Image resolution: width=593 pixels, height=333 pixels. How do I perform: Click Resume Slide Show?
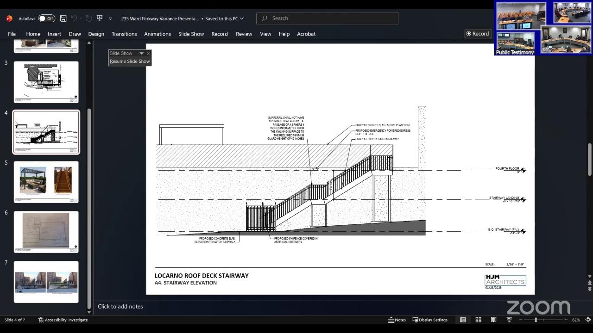click(130, 61)
